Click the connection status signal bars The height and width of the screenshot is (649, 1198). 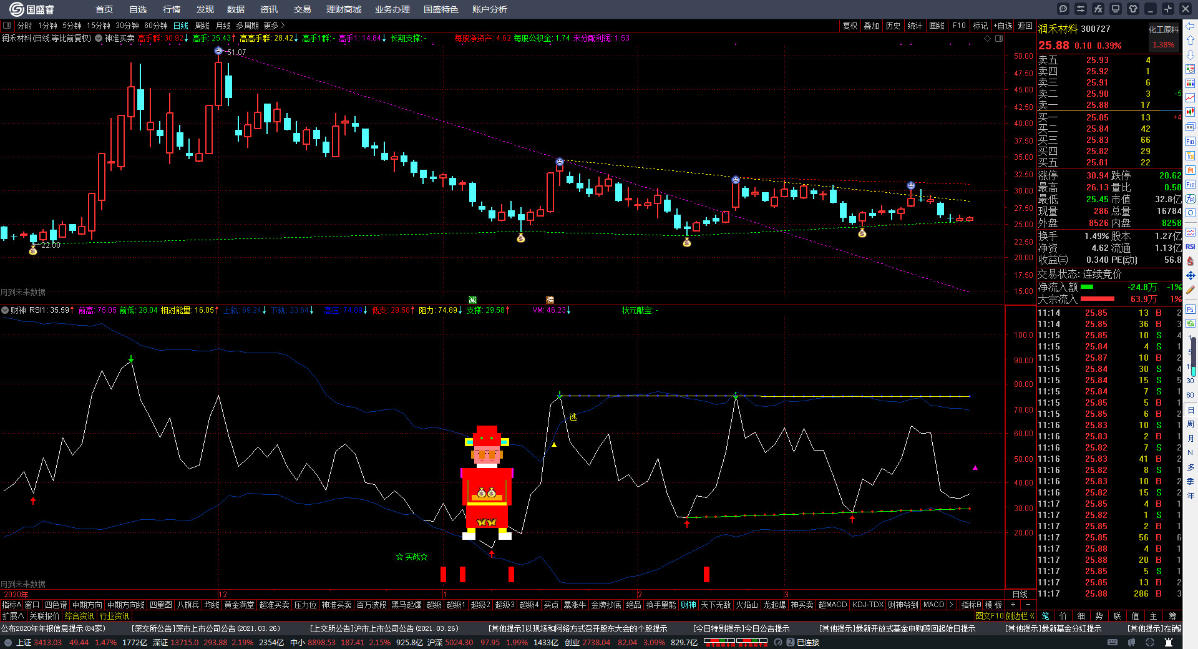736,642
